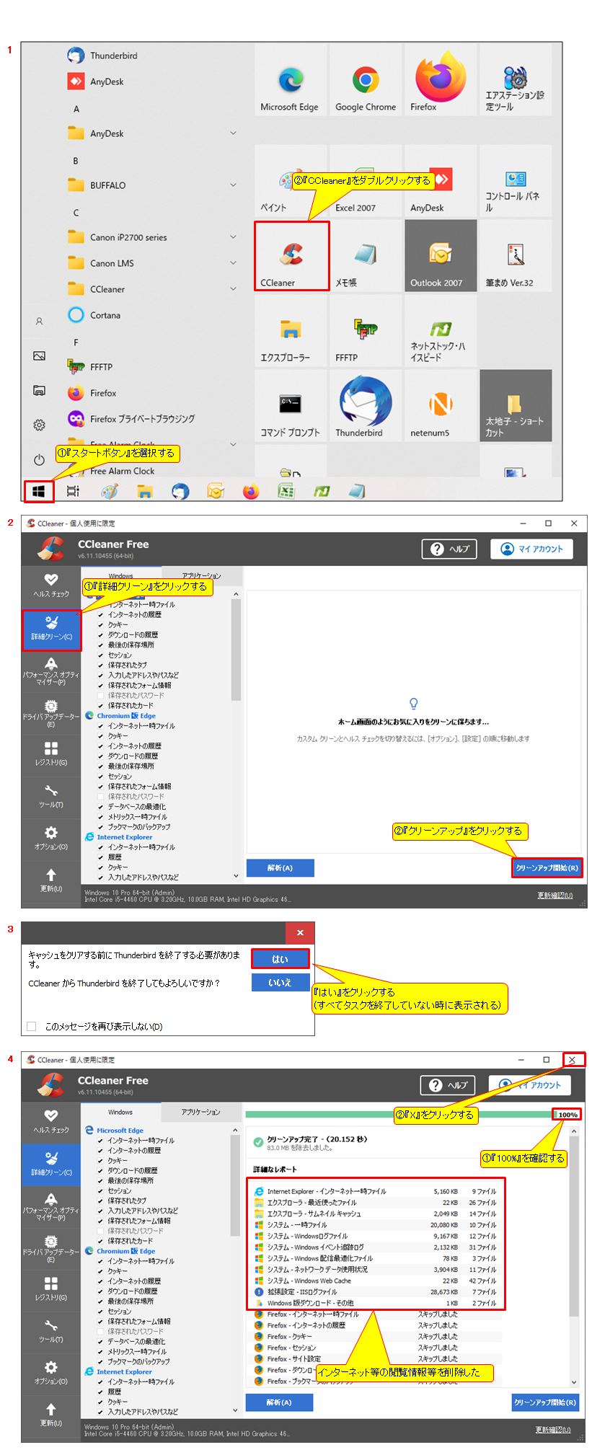Expand the Canon iP2700 series folder chevron
Viewport: 592px width, 1450px height.
[x=233, y=237]
